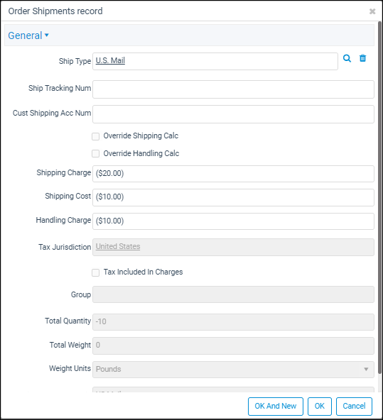Open the Weight Units dropdown
The image size is (383, 420).
pyautogui.click(x=233, y=370)
